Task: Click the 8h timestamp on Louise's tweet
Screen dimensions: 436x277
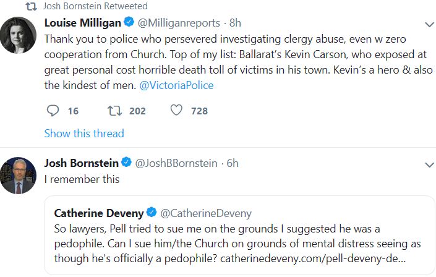Action: tap(236, 23)
